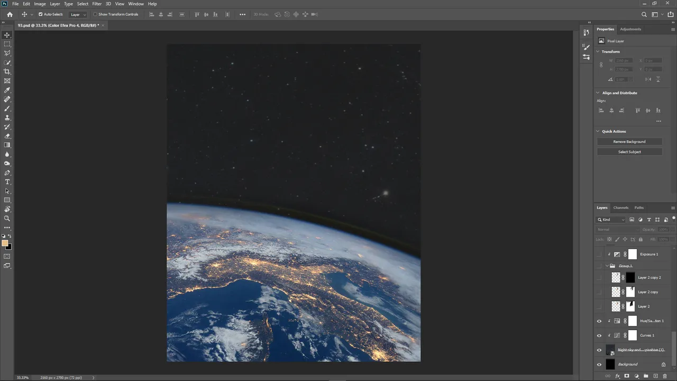
Task: Open the Kind filter dropdown in Layers
Action: tap(611, 220)
